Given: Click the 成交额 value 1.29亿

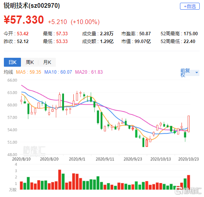Looking at the screenshot, I should click(x=107, y=41).
